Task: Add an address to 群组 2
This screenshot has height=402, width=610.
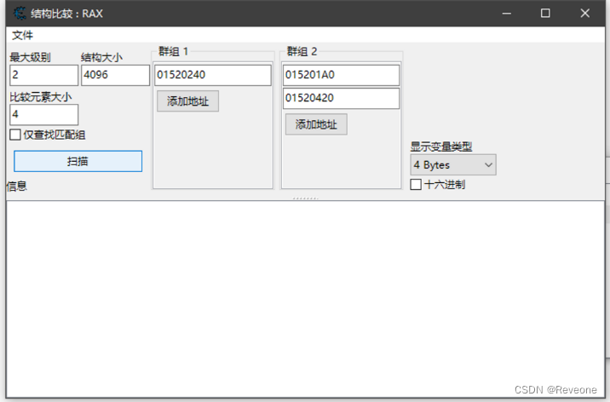Action: click(x=316, y=124)
